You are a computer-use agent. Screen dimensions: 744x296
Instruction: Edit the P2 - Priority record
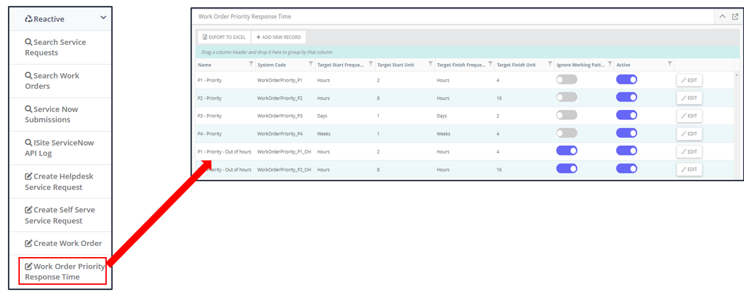coord(689,98)
